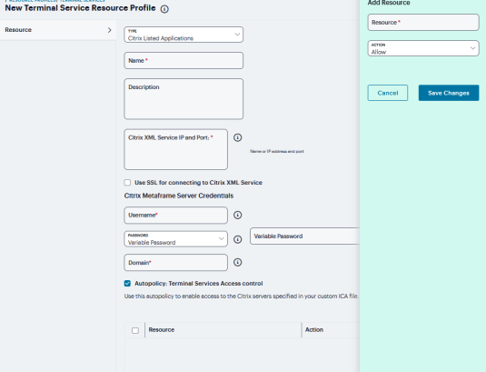This screenshot has height=372, width=486.
Task: Show info icon next to Password dropdown
Action: tap(237, 239)
